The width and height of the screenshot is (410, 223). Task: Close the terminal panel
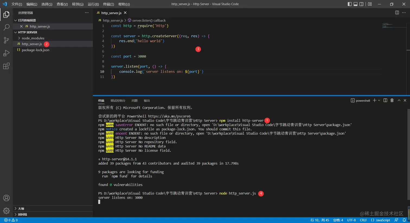click(405, 100)
